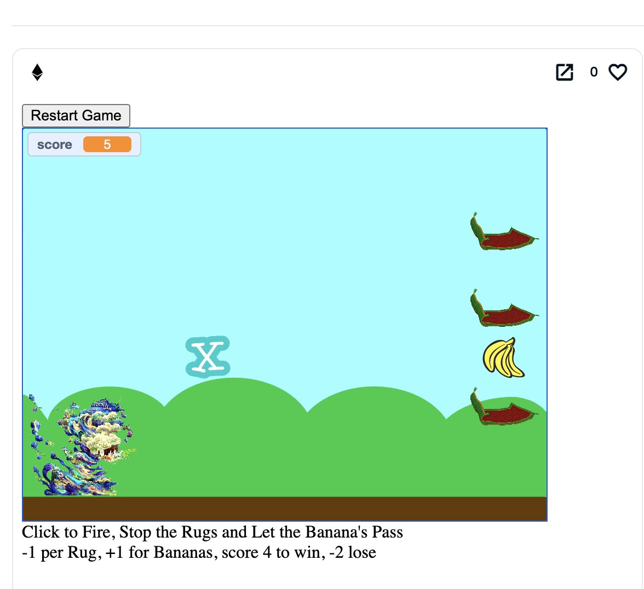644x589 pixels.
Task: Click the rug just above the bananas
Action: pos(503,309)
